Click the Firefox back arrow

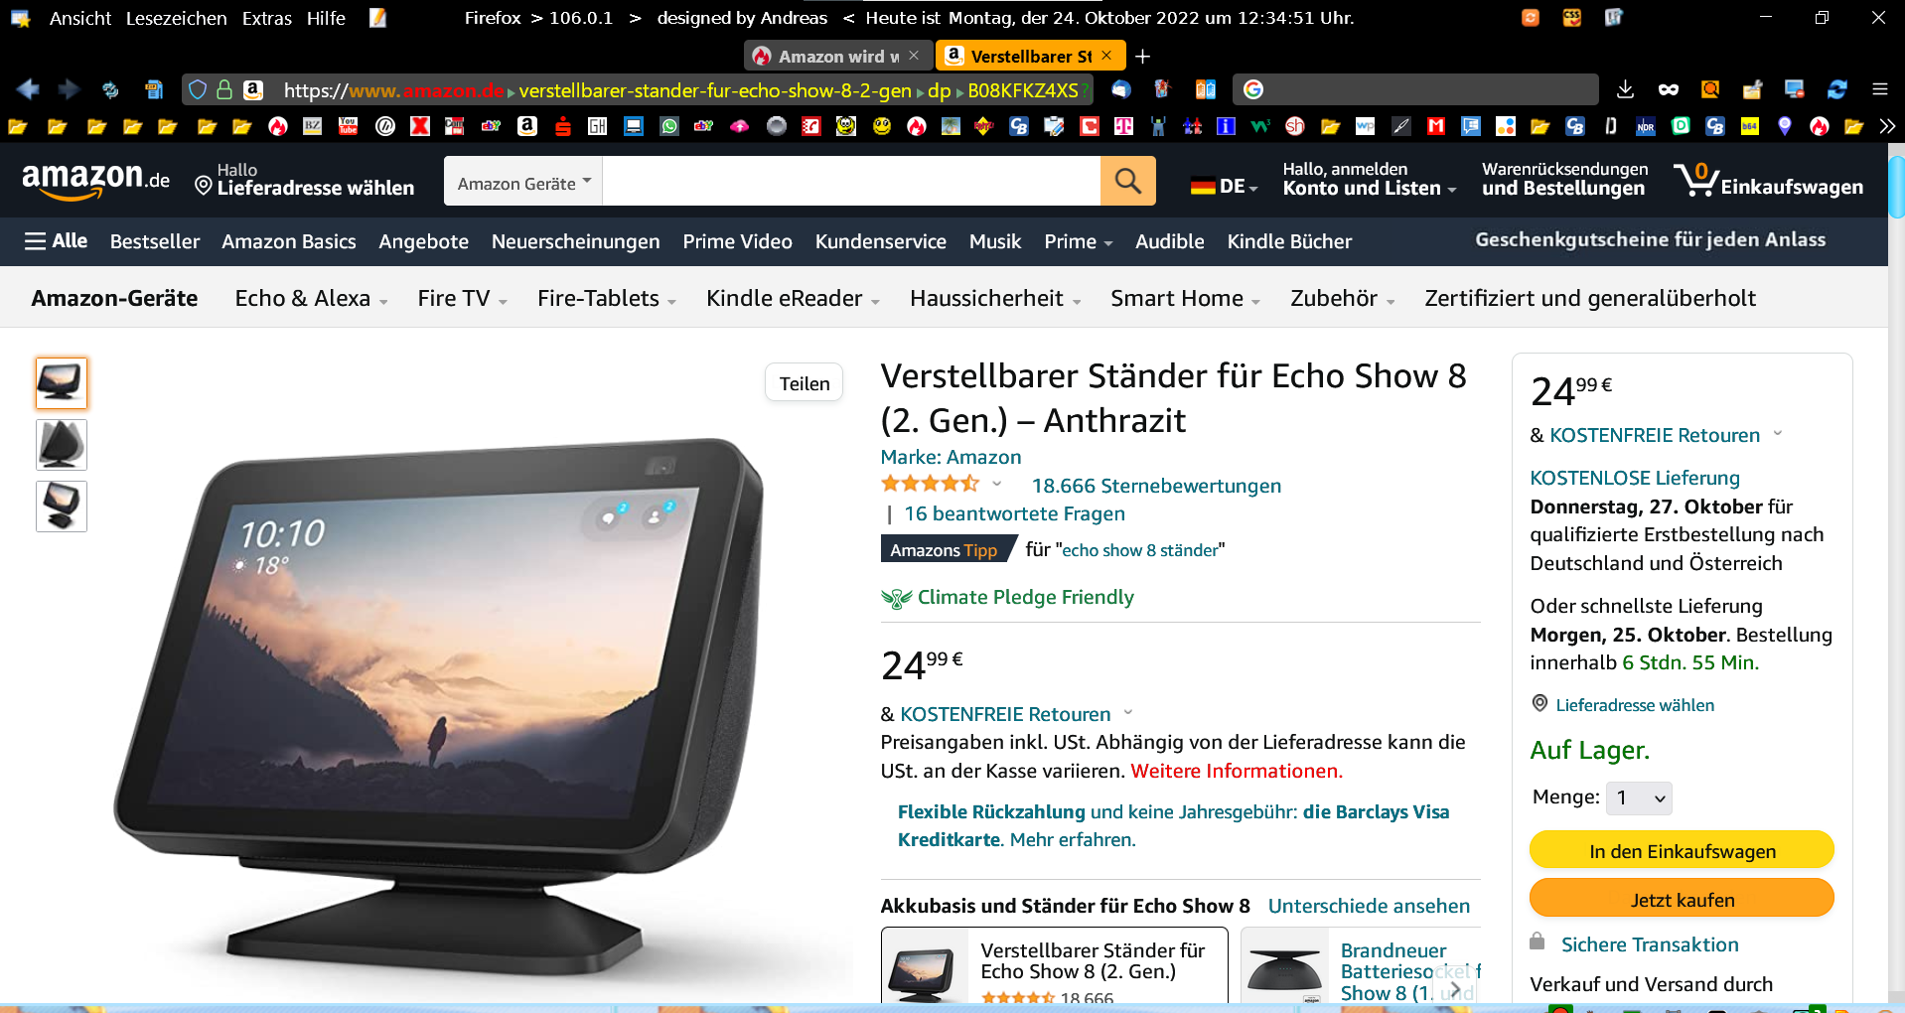(27, 89)
